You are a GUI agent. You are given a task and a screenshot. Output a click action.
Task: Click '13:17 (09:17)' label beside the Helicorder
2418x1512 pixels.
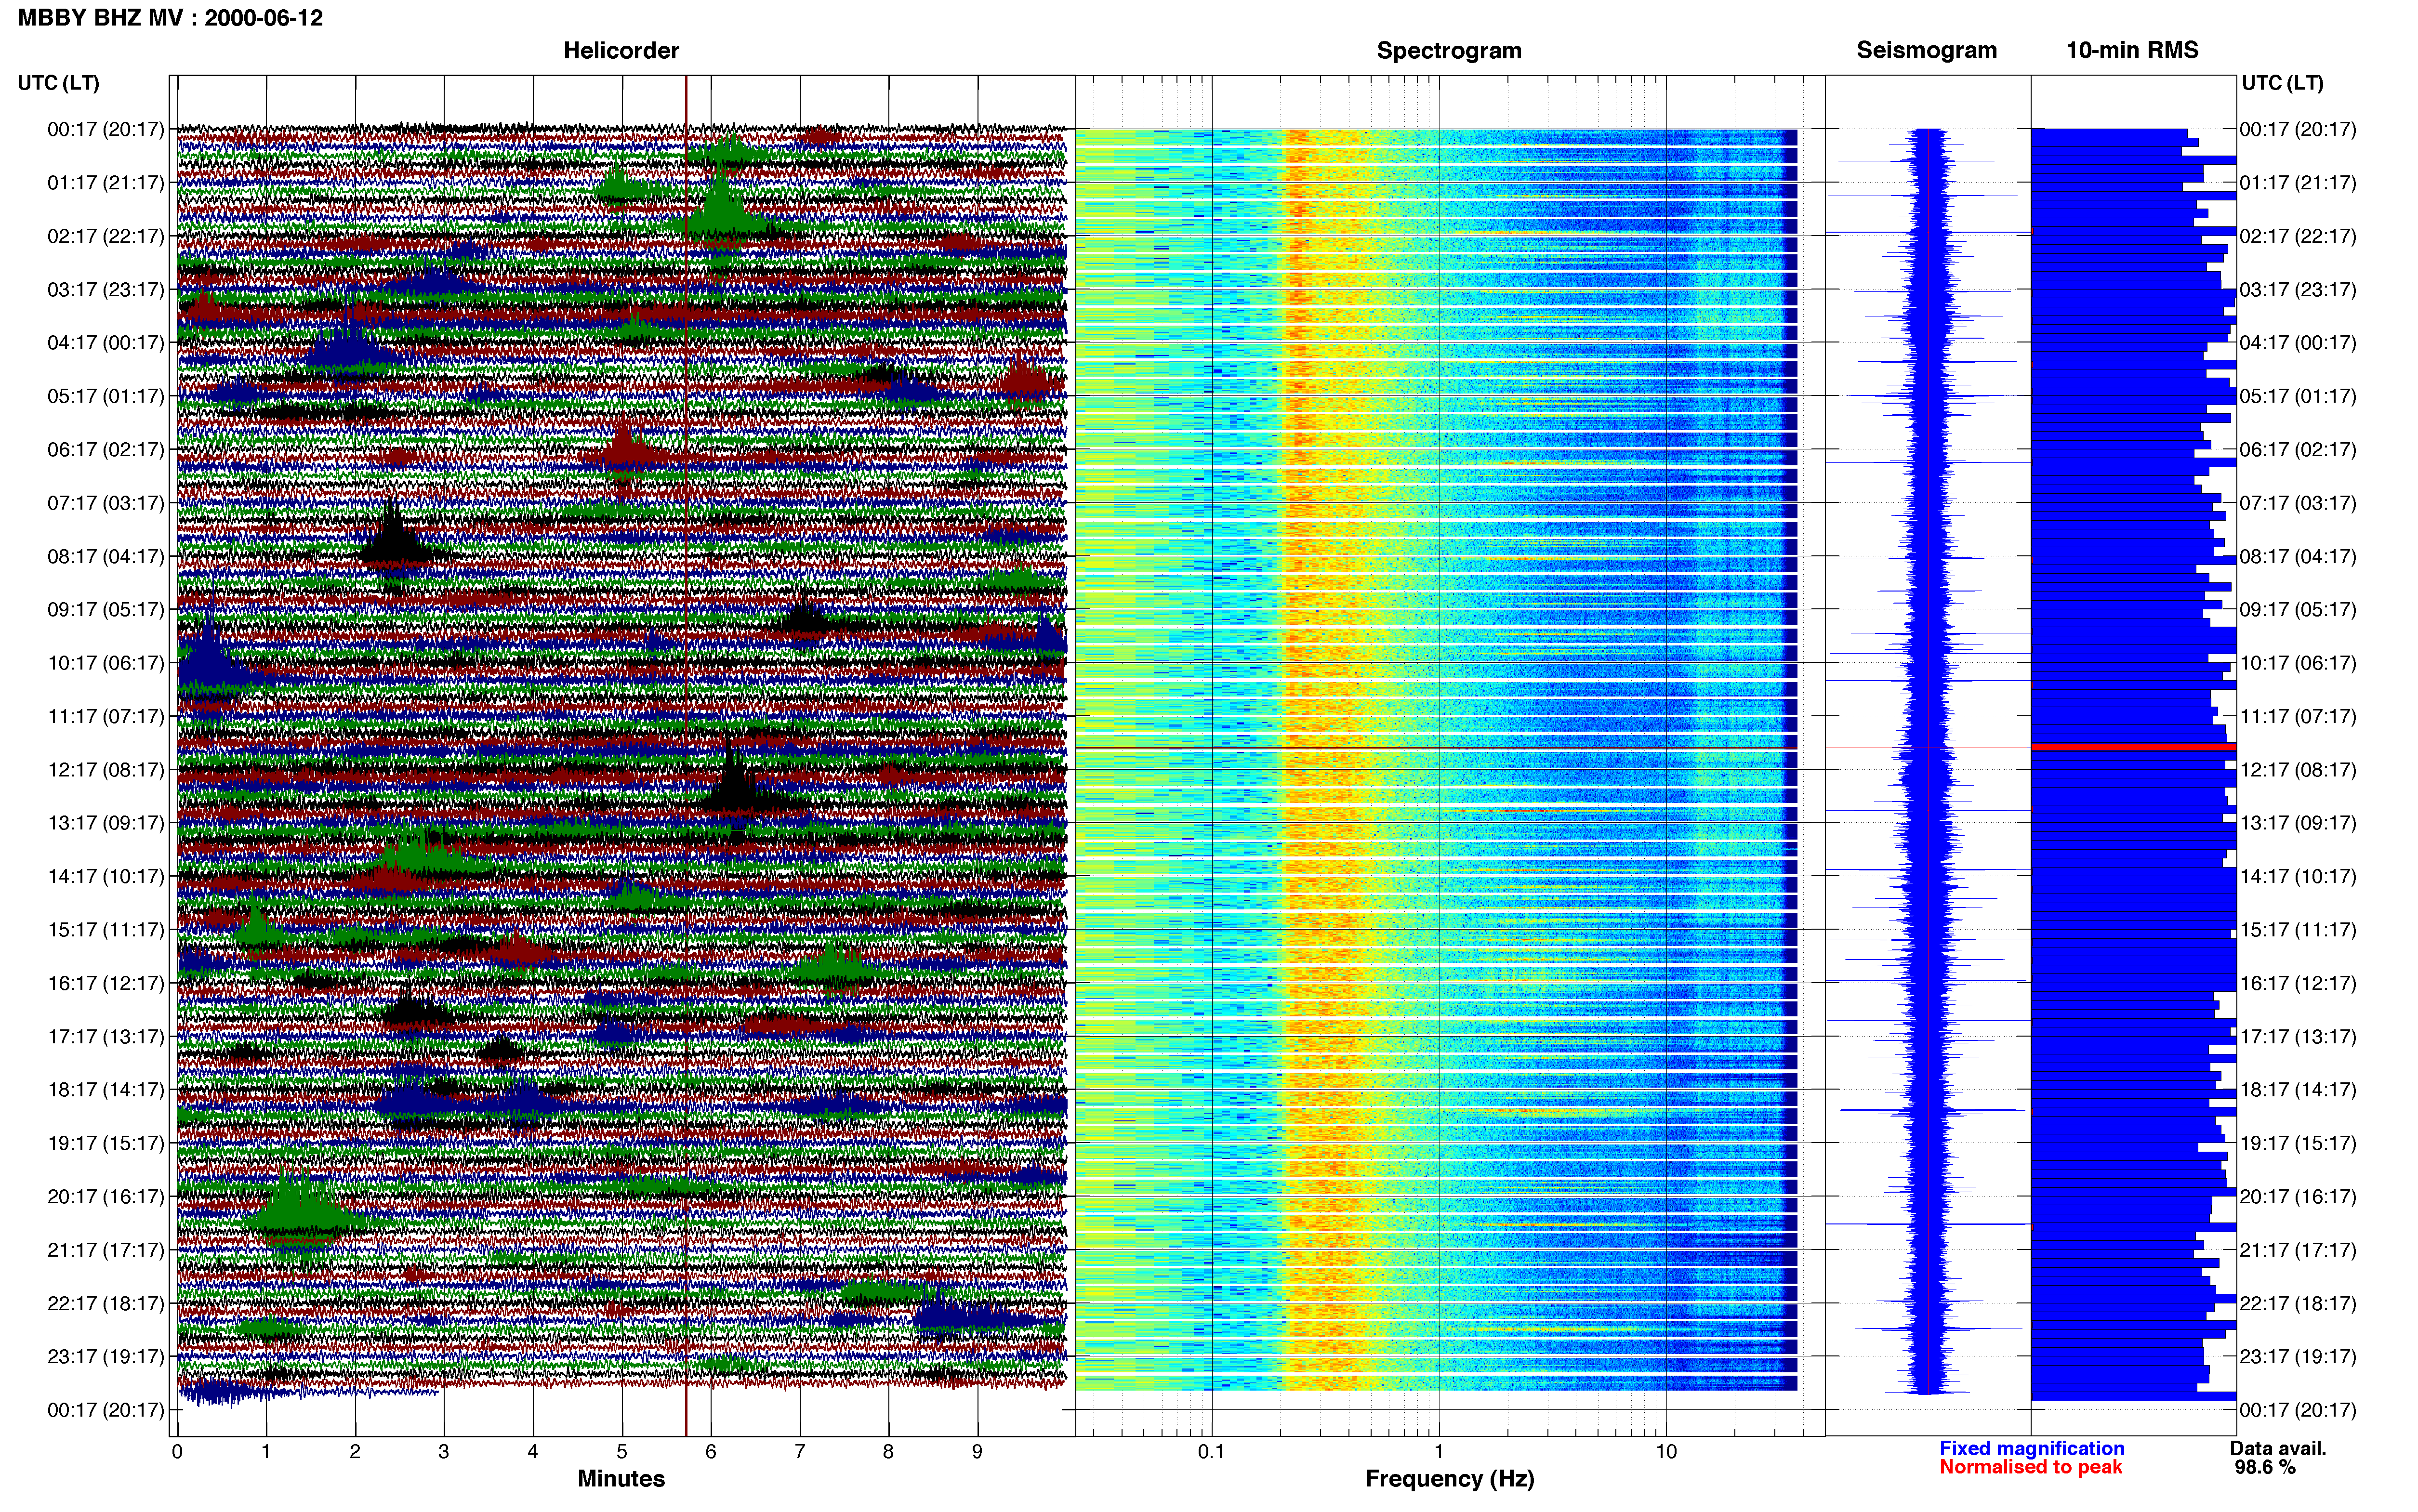tap(106, 823)
